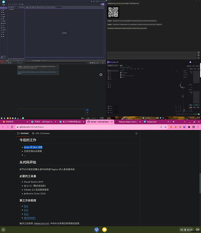Open the yellow Files app in shelf
The width and height of the screenshot is (201, 233).
104,229
